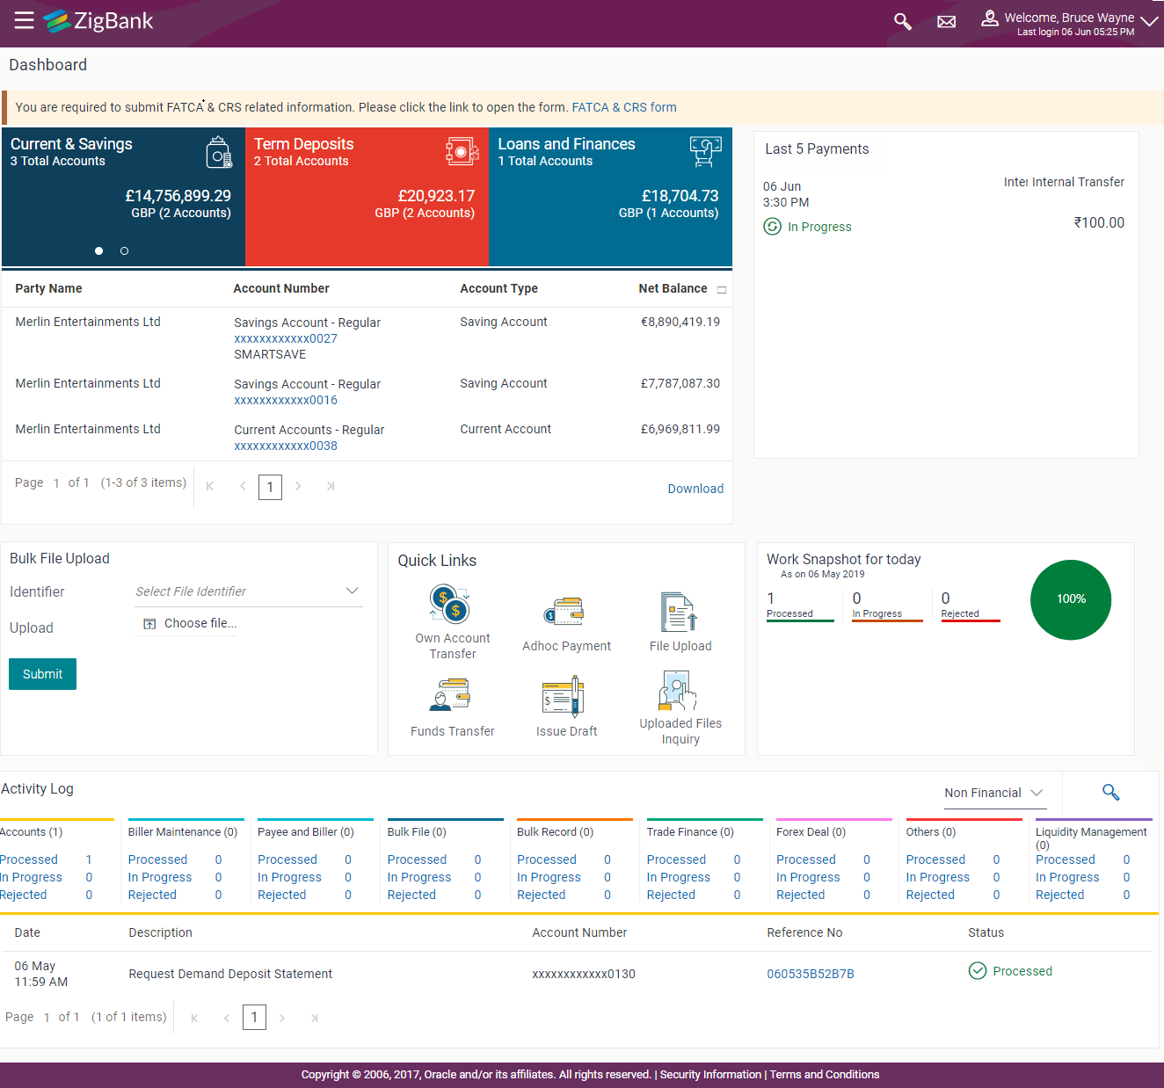This screenshot has width=1164, height=1088.
Task: Click page 1 box in Activity Log pagination
Action: (254, 1018)
